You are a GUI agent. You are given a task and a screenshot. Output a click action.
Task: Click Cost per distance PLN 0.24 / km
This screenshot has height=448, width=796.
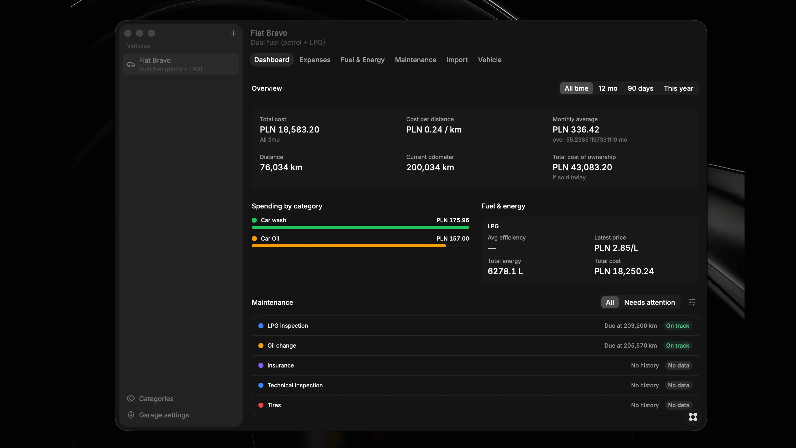coord(433,129)
